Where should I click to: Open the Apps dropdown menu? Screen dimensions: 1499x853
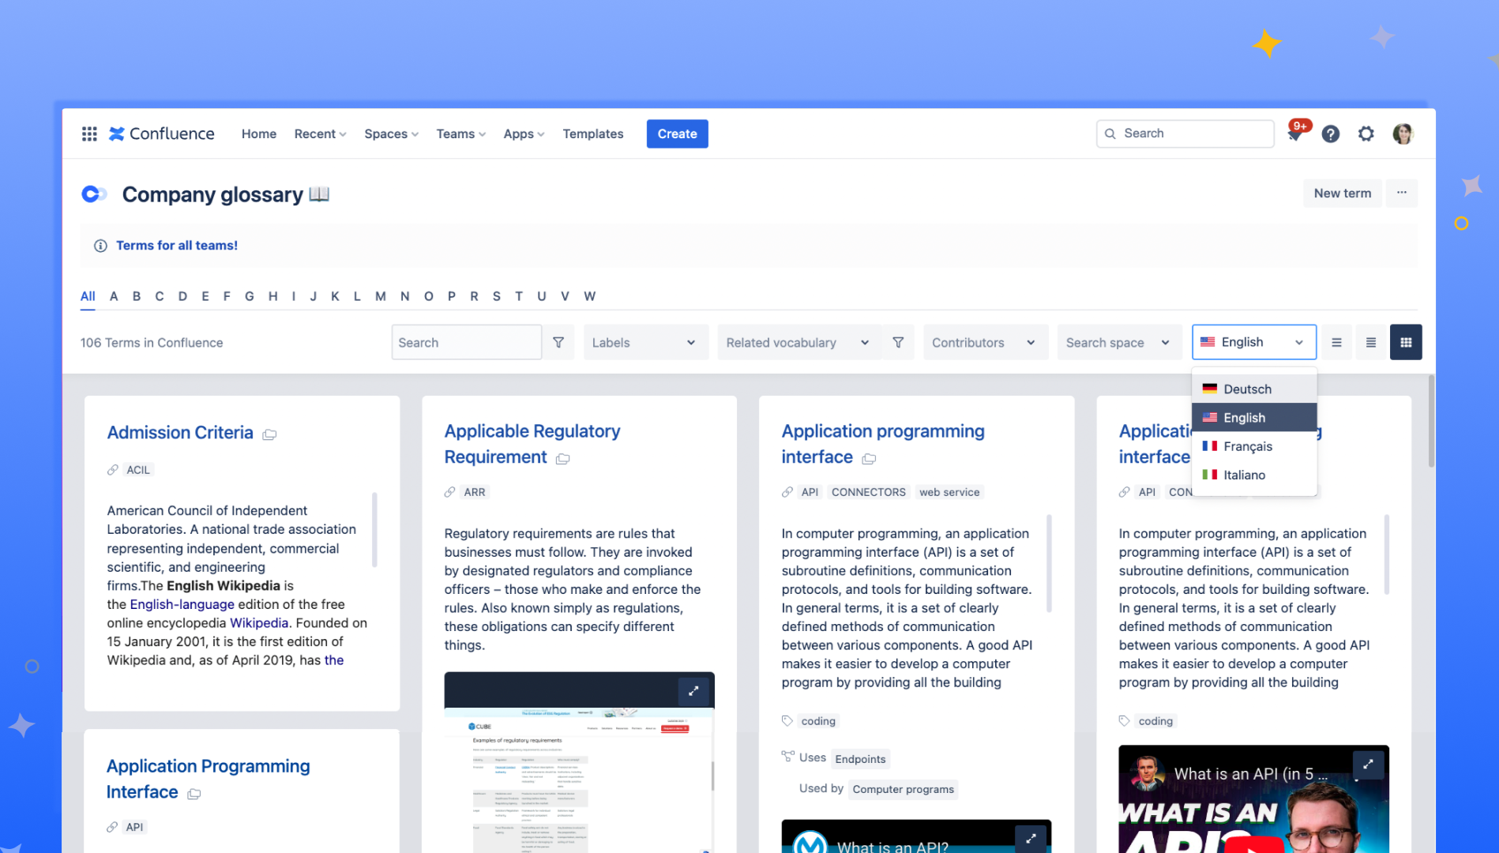click(x=524, y=133)
